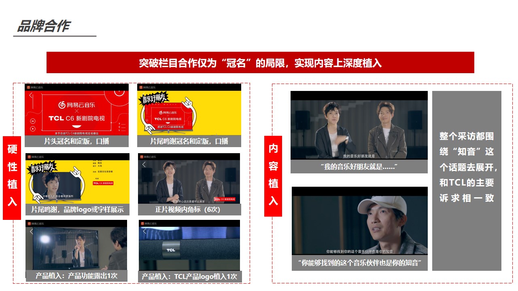Open the yellow 片尾鸣谢冠名 screenshot
Viewport: 518px width, 291px height.
point(189,110)
